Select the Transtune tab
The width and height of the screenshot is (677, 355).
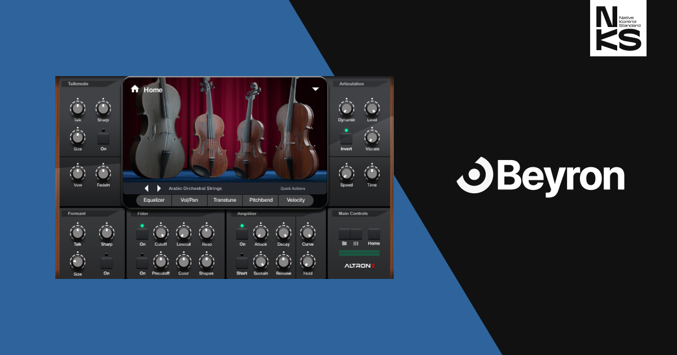(x=225, y=200)
